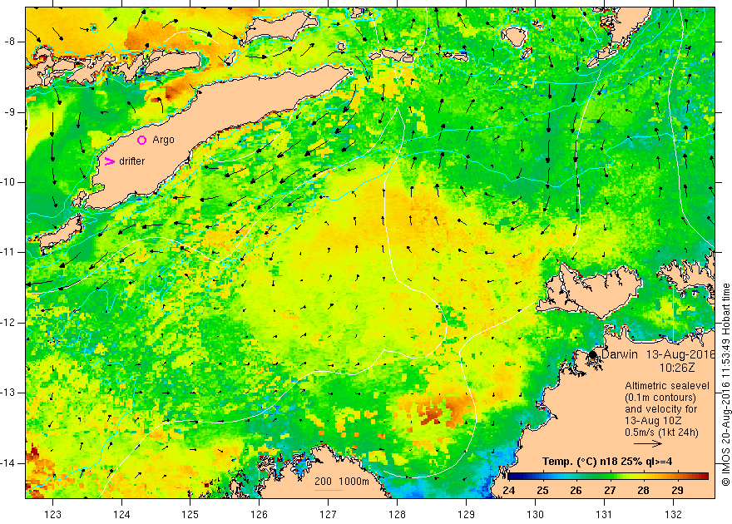Click the '0.5m/s (1kt 24h)' legend text
The height and width of the screenshot is (524, 732).
661,432
